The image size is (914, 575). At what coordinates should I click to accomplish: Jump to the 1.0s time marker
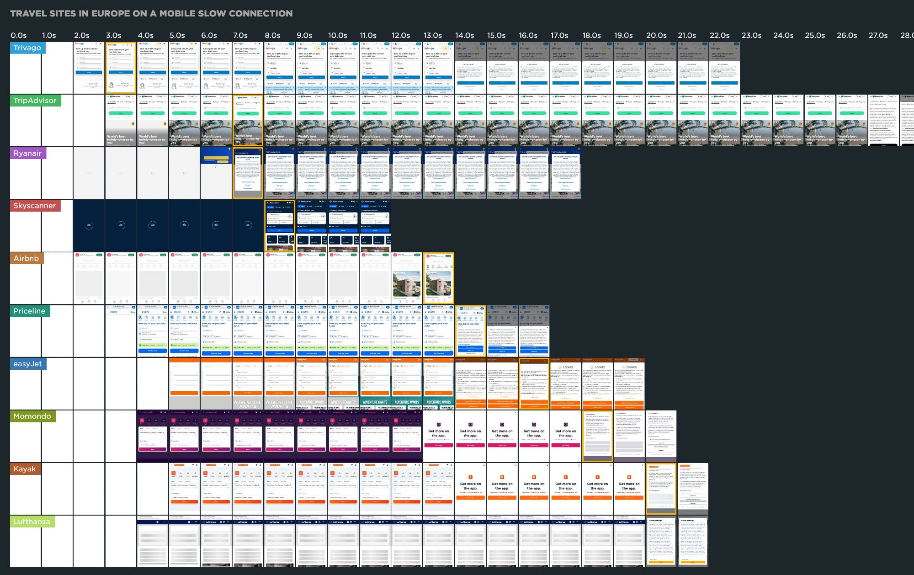(x=49, y=35)
